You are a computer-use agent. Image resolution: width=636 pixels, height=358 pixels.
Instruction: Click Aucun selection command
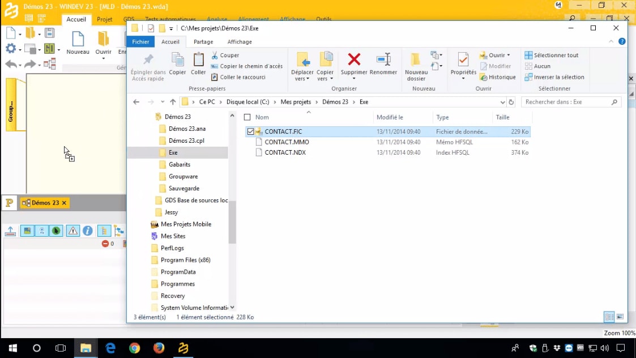[537, 66]
